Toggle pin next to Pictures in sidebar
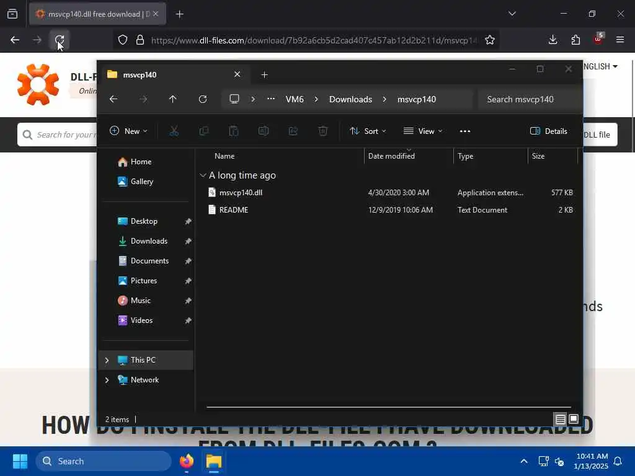This screenshot has height=476, width=635. [188, 281]
